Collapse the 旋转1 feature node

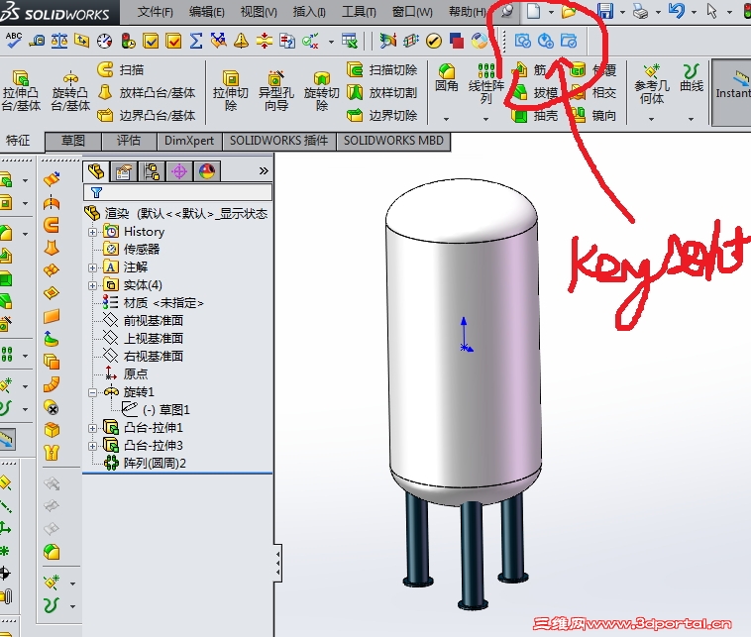pos(93,392)
